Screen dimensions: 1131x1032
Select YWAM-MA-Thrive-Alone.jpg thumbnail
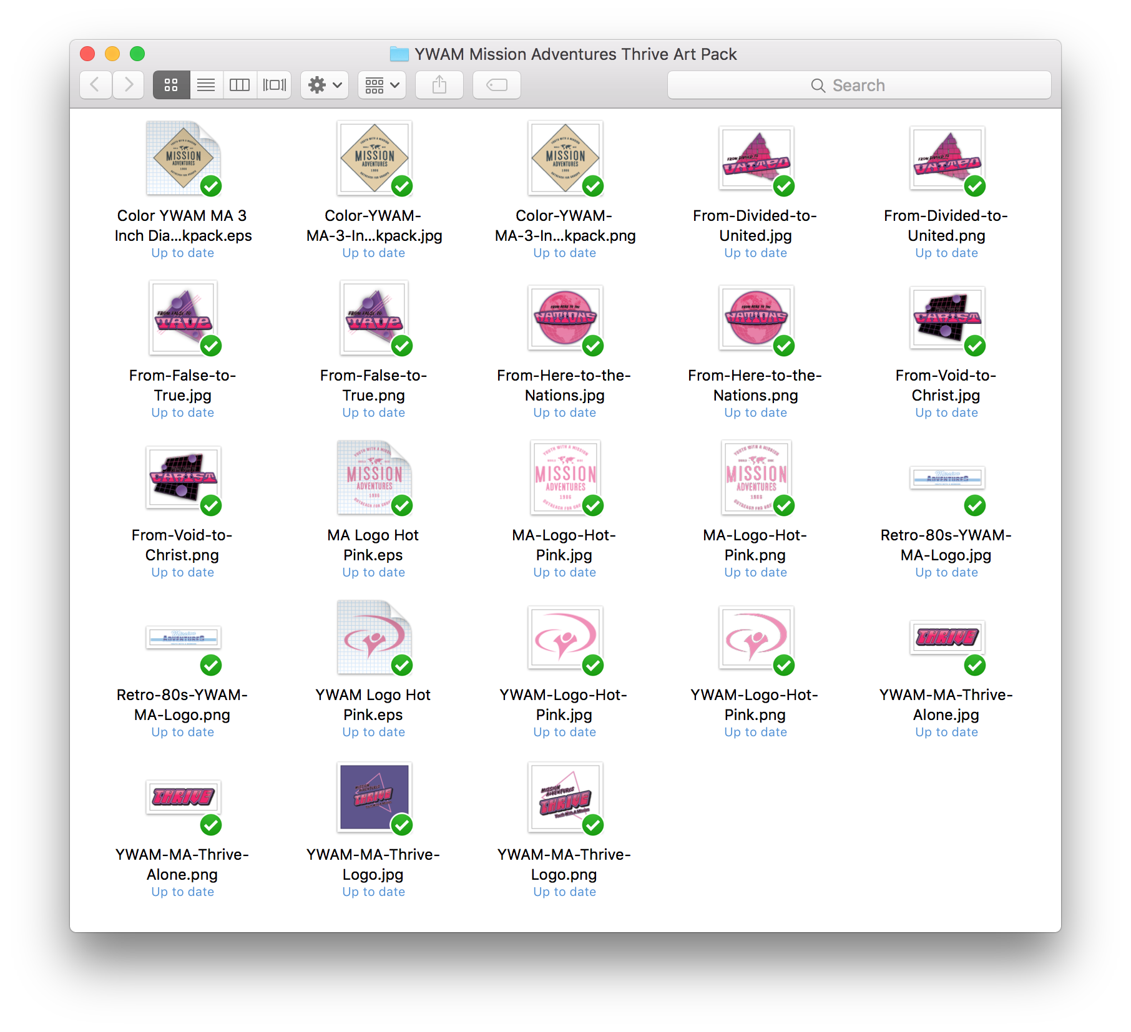[947, 637]
